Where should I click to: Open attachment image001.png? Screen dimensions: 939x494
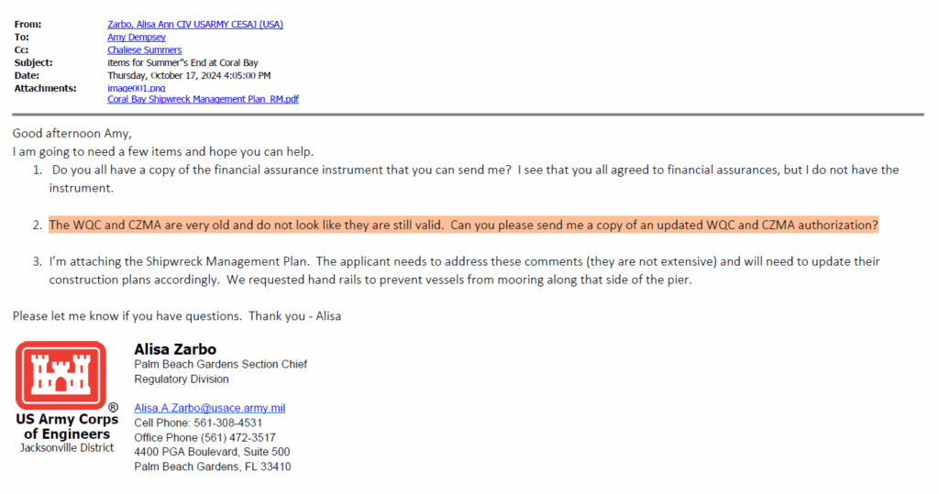[137, 88]
